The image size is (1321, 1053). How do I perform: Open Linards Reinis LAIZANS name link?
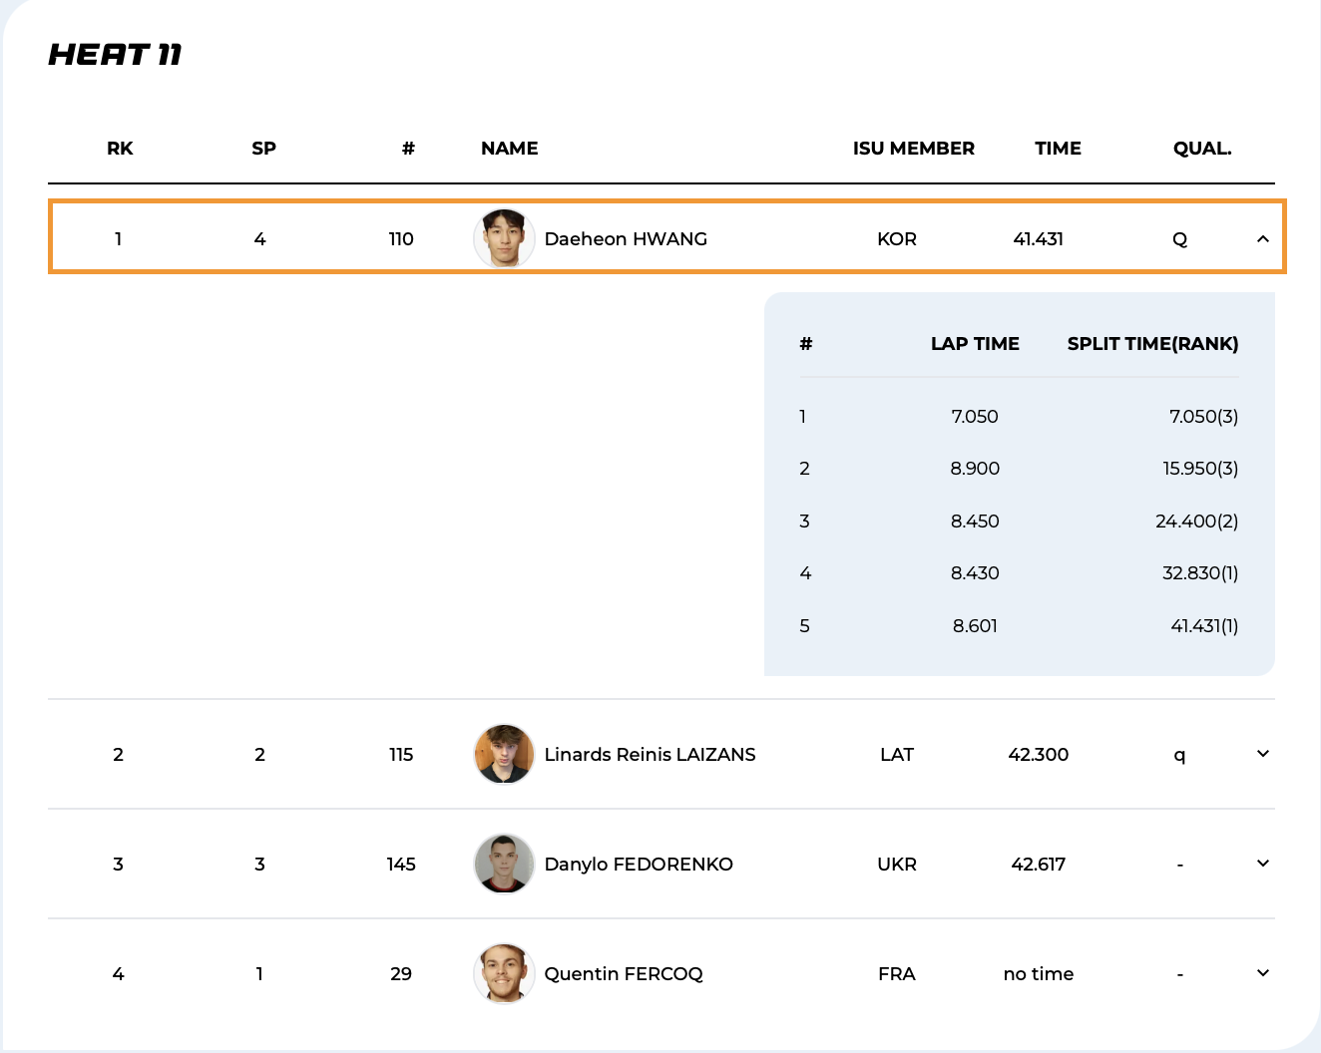tap(650, 755)
